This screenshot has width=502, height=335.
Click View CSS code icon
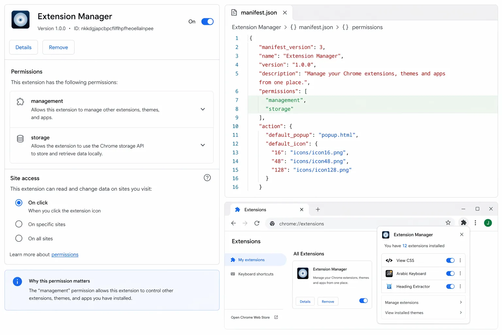click(x=389, y=260)
